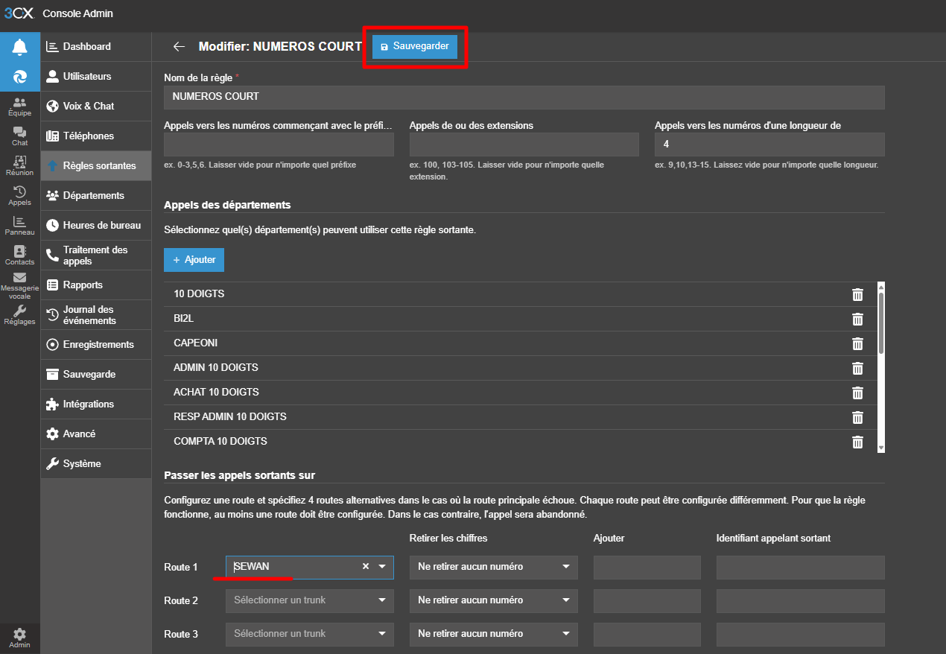Viewport: 946px width, 654px height.
Task: Open Route 2 Retirer les chiffres dropdown
Action: click(x=494, y=600)
